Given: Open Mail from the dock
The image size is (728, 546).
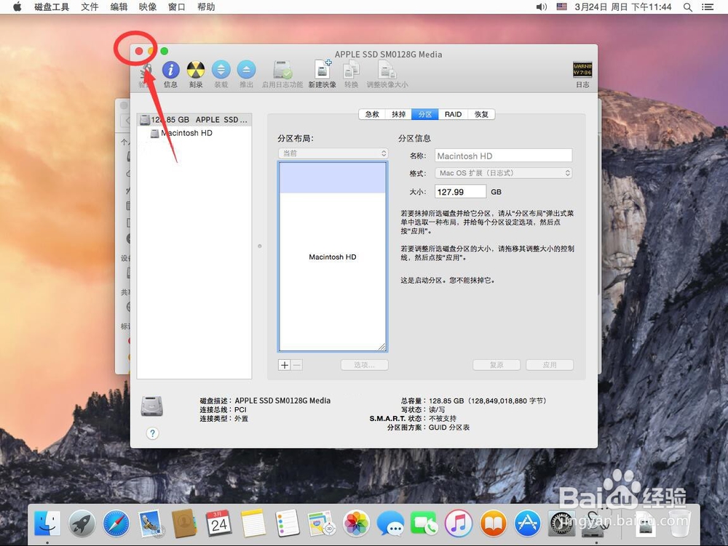Looking at the screenshot, I should pyautogui.click(x=151, y=523).
